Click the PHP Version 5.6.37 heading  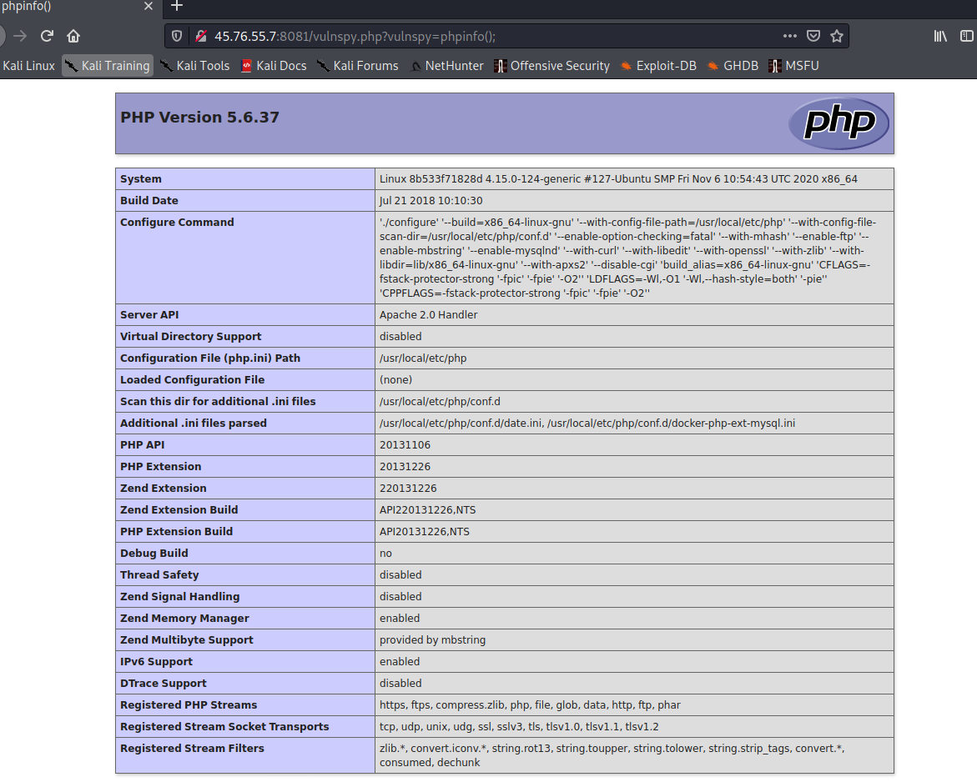(200, 117)
